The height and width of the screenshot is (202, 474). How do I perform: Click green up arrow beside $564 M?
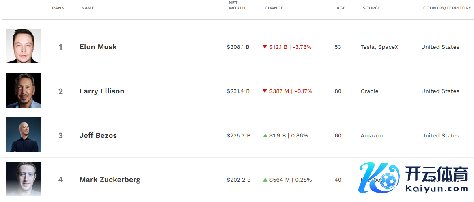[265, 180]
